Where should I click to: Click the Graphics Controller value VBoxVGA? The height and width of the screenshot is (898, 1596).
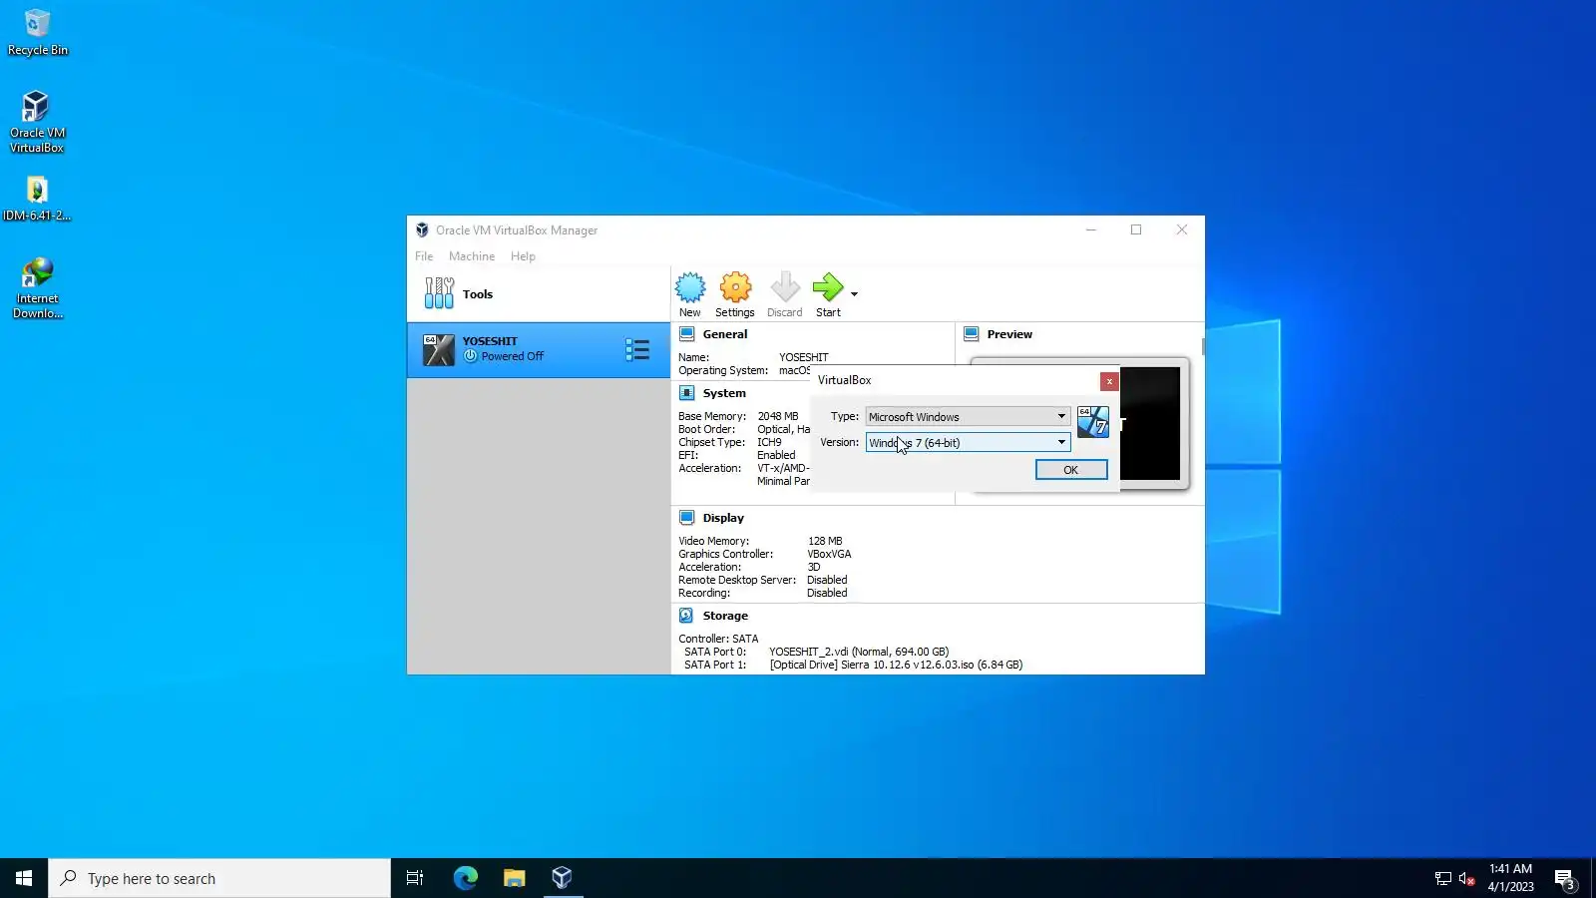point(829,555)
